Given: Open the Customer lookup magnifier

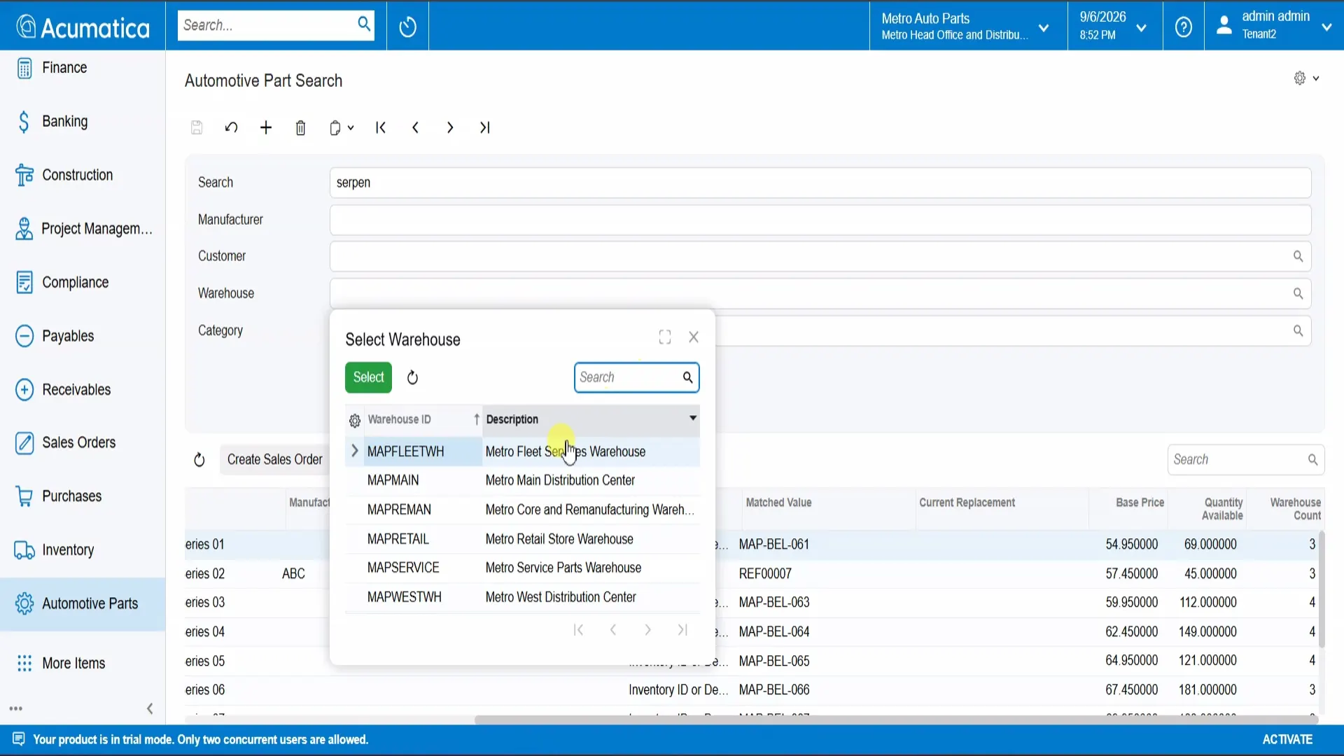Looking at the screenshot, I should [1298, 256].
